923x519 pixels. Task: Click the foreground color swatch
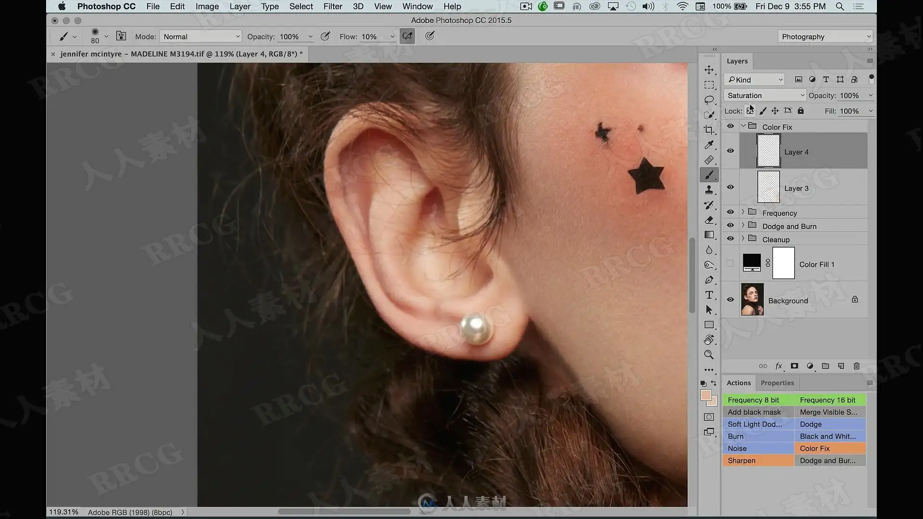coord(706,395)
